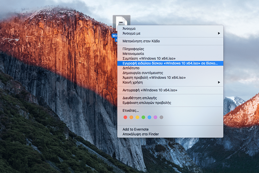Click Add to Evernote

170,129
